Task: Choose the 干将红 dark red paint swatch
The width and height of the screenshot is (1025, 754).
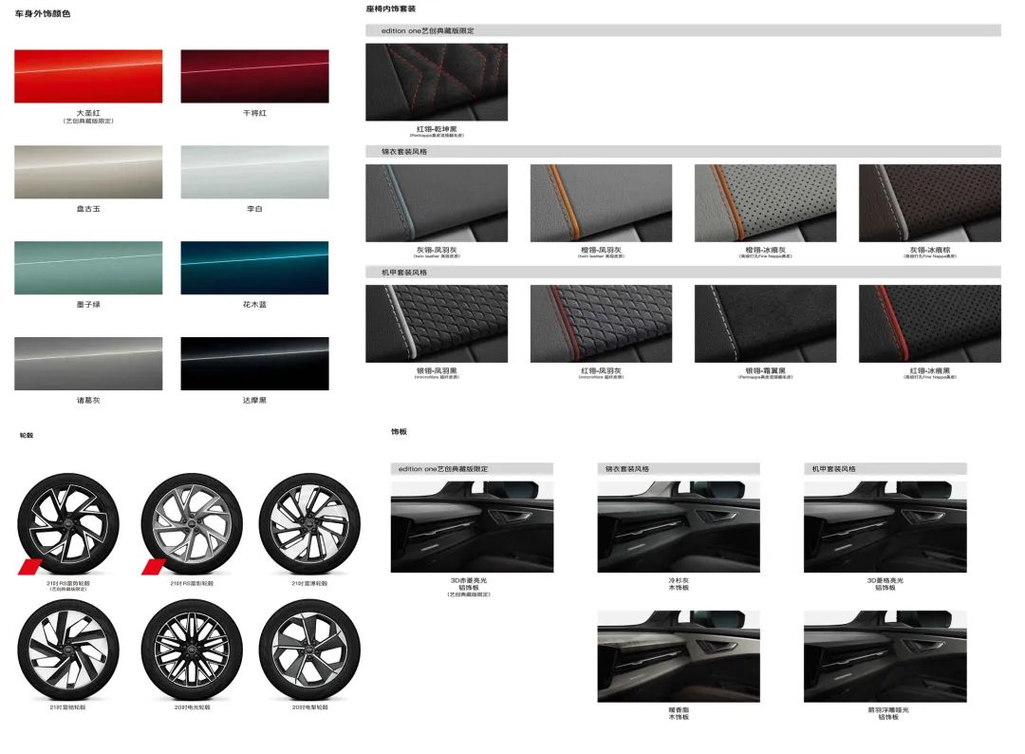Action: pos(254,76)
